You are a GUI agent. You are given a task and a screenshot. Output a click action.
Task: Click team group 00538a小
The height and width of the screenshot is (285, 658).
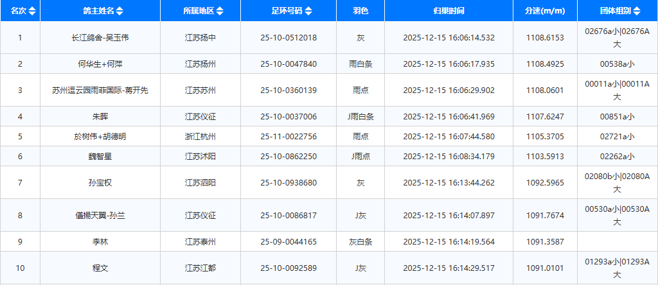(x=617, y=64)
